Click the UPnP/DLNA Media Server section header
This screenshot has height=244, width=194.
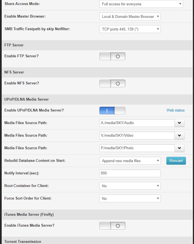click(x=27, y=99)
